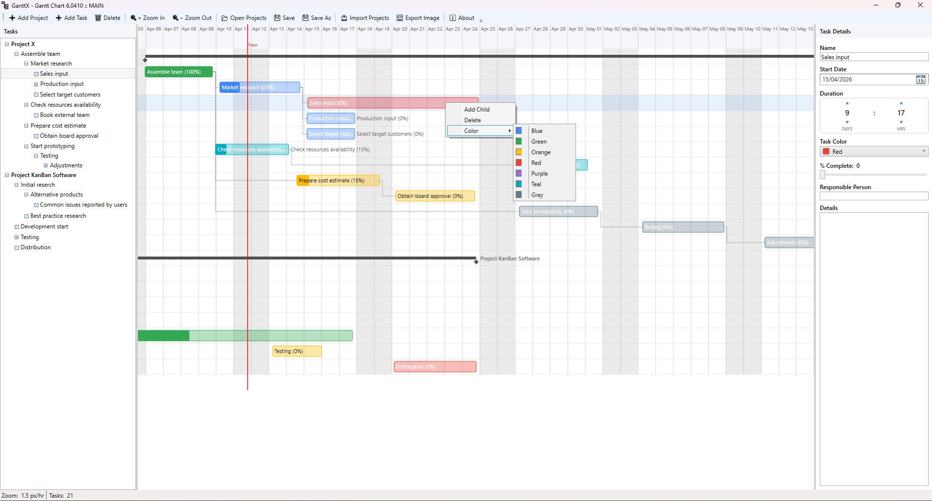Click the Zoom In magnifier icon
The image size is (932, 501).
pos(134,18)
